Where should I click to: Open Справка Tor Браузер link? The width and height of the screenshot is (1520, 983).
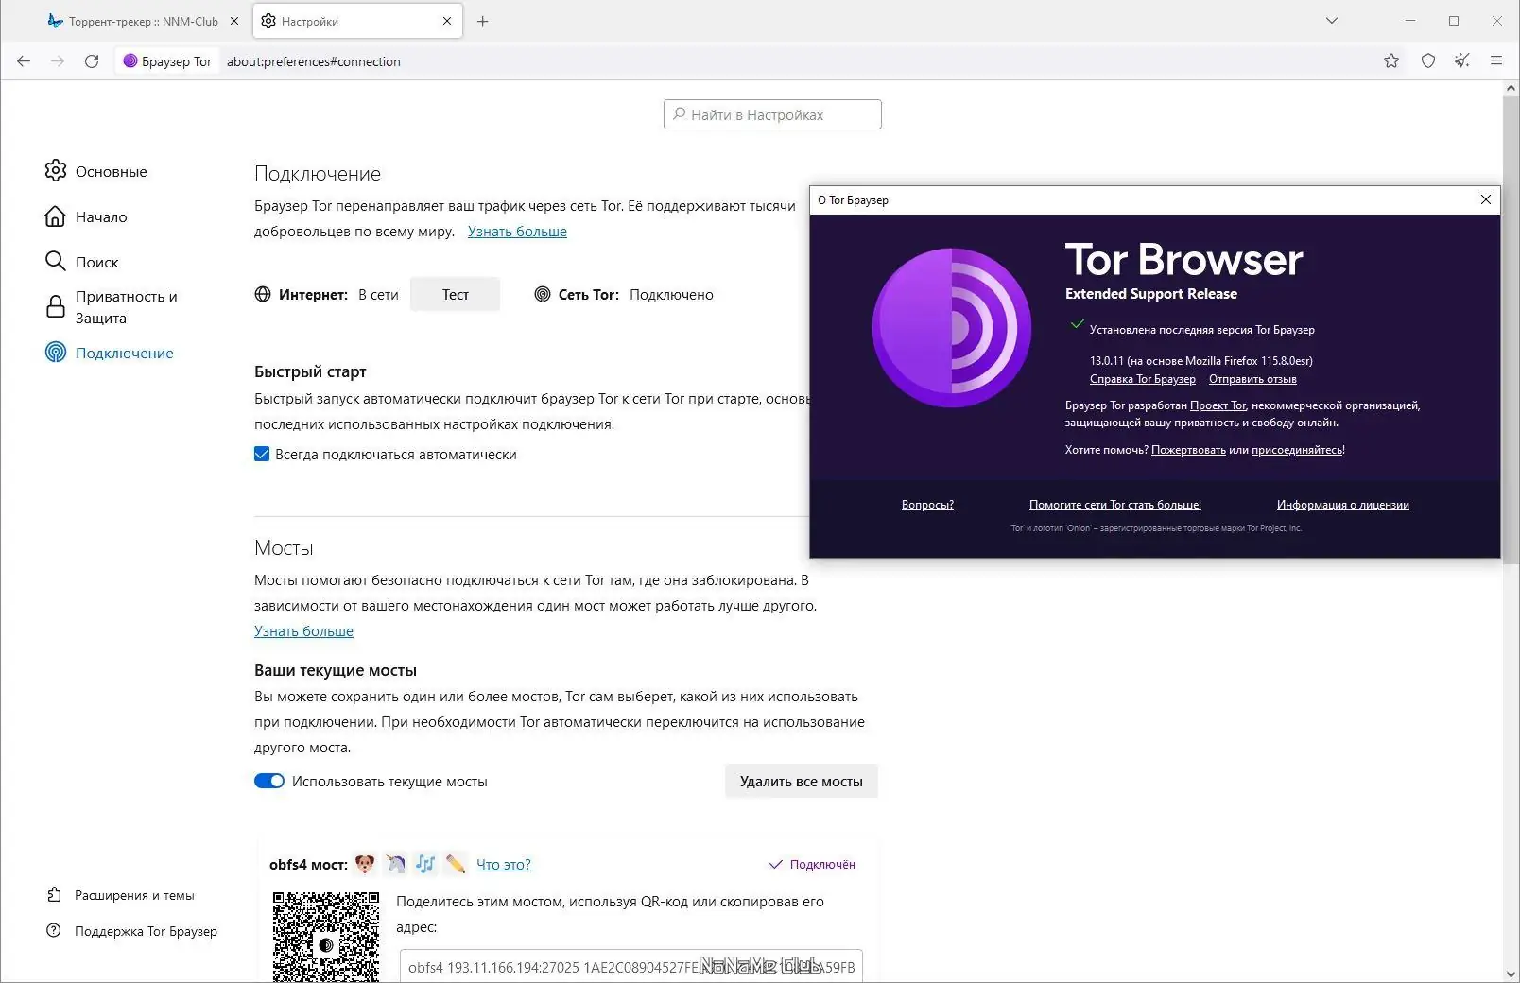pos(1143,379)
